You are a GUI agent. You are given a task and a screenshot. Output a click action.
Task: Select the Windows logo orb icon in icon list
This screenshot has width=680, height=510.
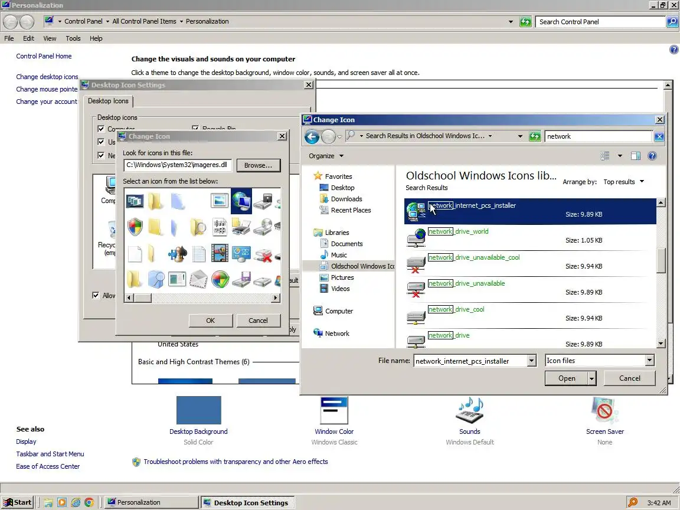pyautogui.click(x=220, y=279)
